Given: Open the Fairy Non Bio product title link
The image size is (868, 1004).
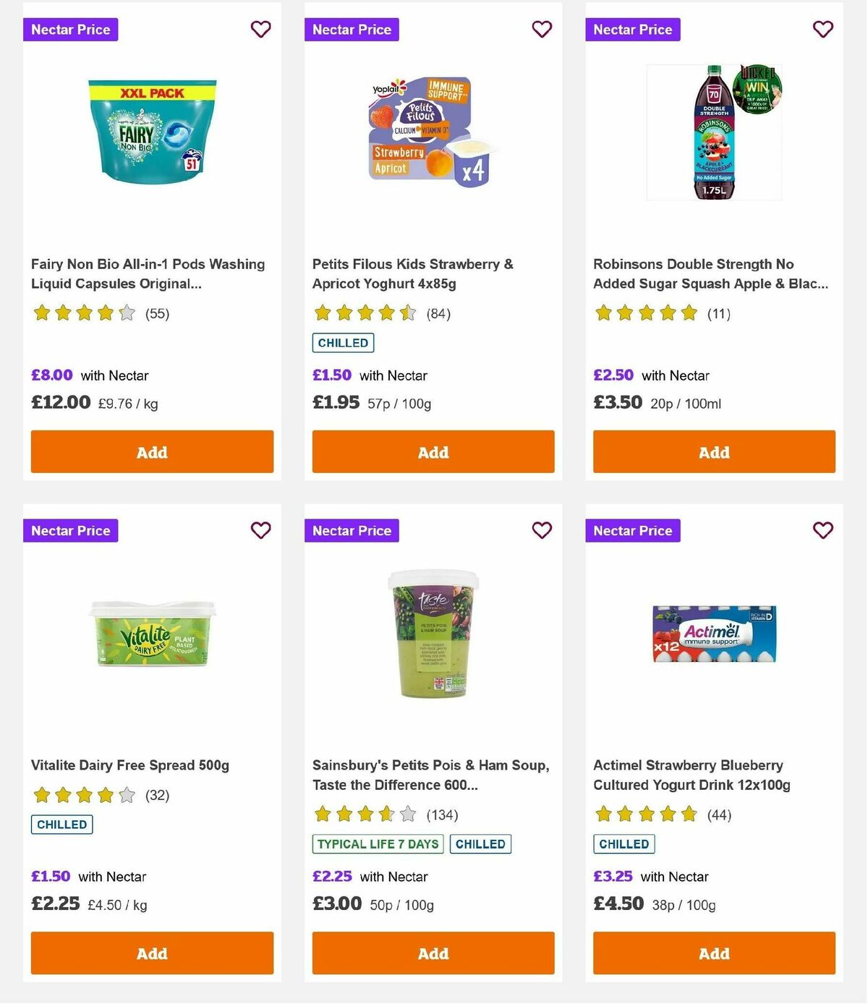Looking at the screenshot, I should 148,273.
